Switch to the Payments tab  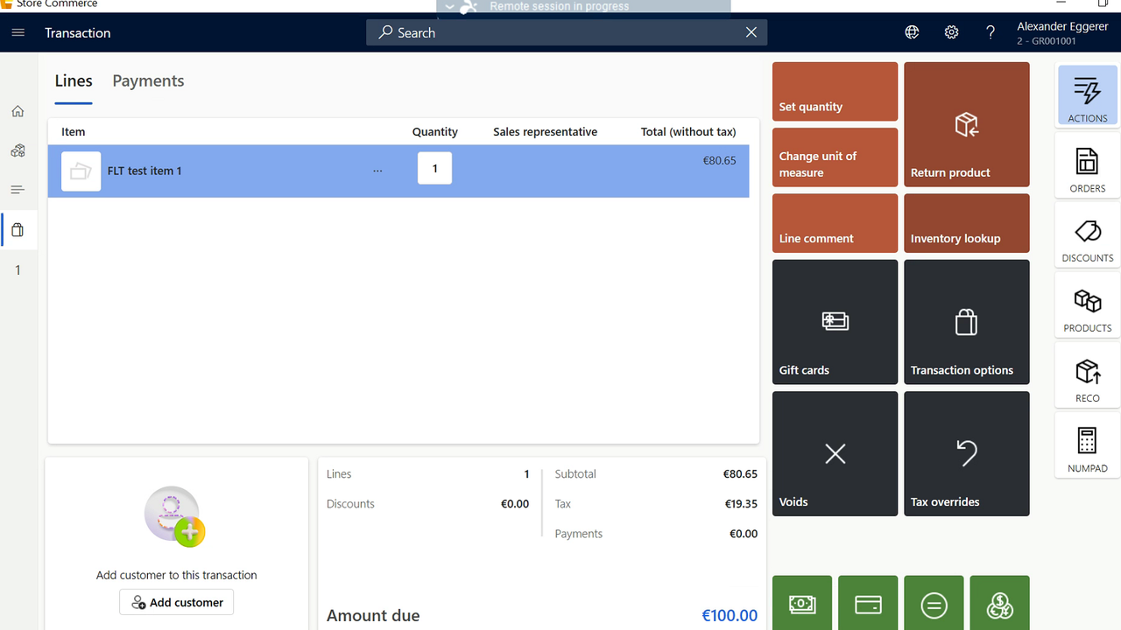148,80
